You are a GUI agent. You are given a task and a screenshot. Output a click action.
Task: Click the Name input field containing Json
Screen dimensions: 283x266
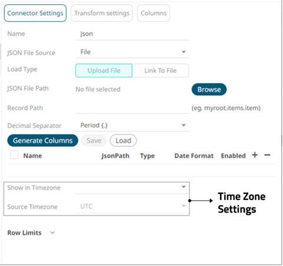pyautogui.click(x=132, y=34)
